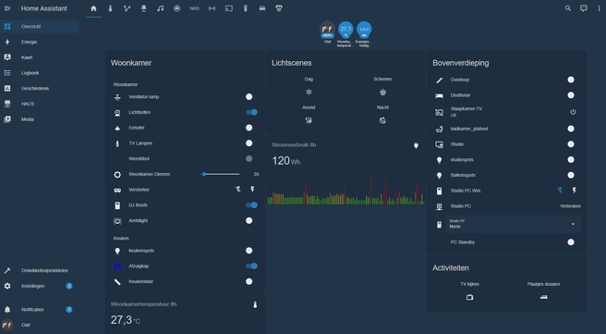Open Media in the sidebar
The height and width of the screenshot is (334, 606).
click(40, 119)
